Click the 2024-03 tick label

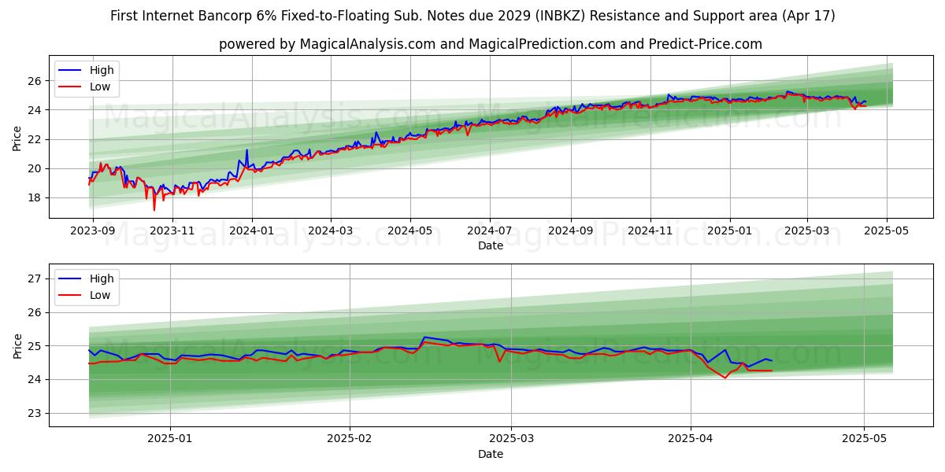click(330, 230)
